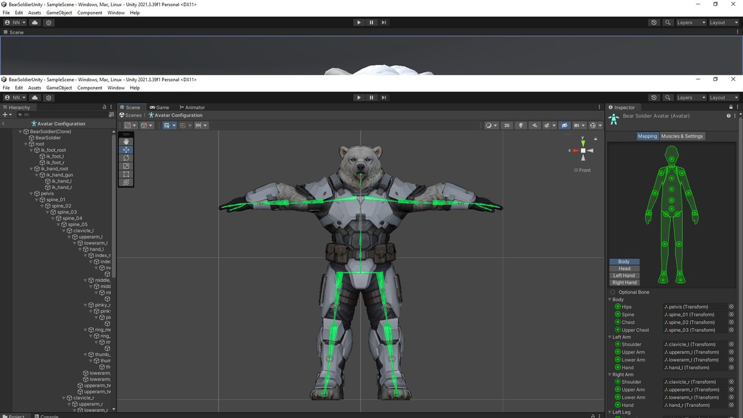Switch to Muscles & Settings
The width and height of the screenshot is (743, 418).
click(682, 136)
